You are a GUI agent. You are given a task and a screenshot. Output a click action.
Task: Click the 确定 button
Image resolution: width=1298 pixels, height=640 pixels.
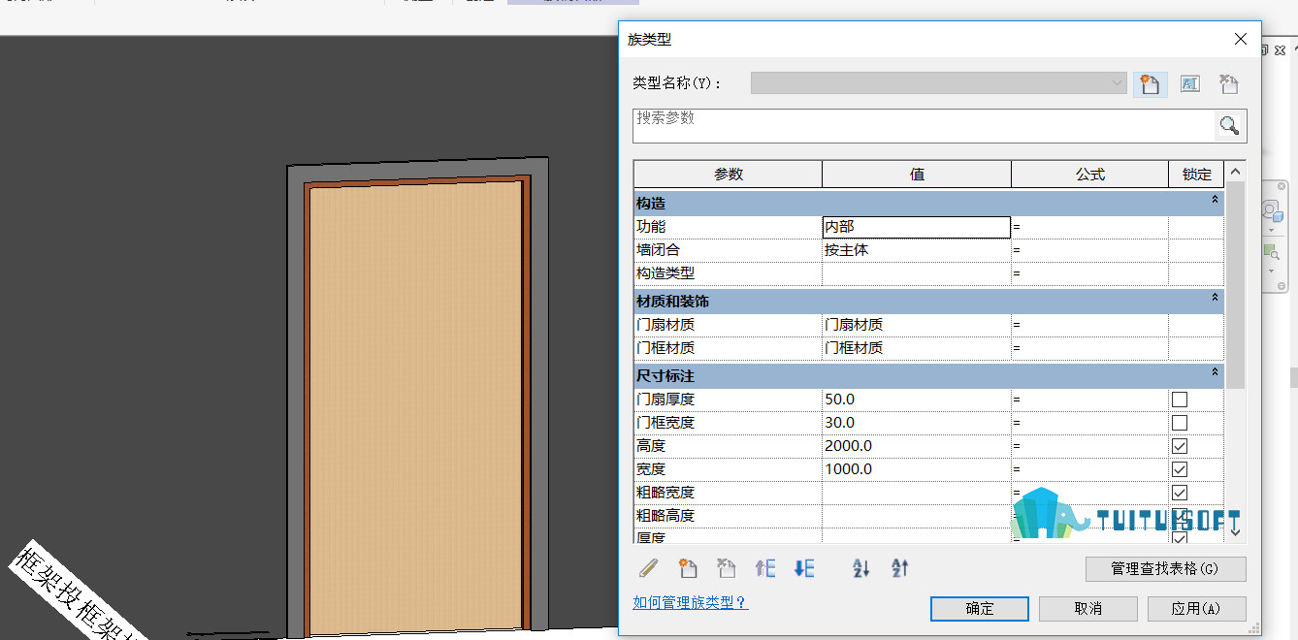coord(980,609)
